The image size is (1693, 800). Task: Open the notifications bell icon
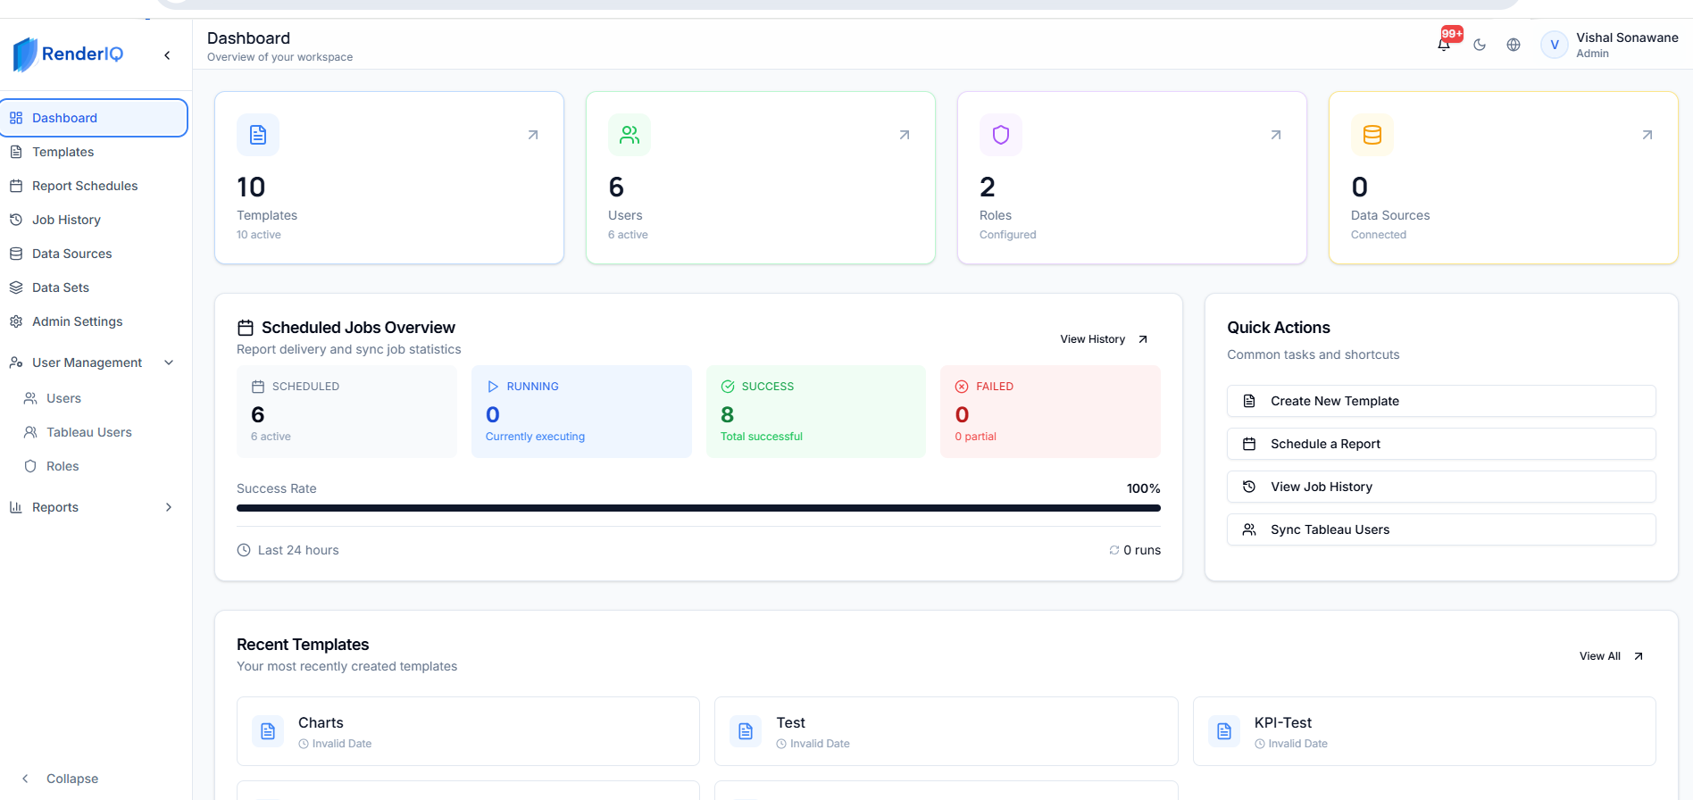click(x=1444, y=45)
